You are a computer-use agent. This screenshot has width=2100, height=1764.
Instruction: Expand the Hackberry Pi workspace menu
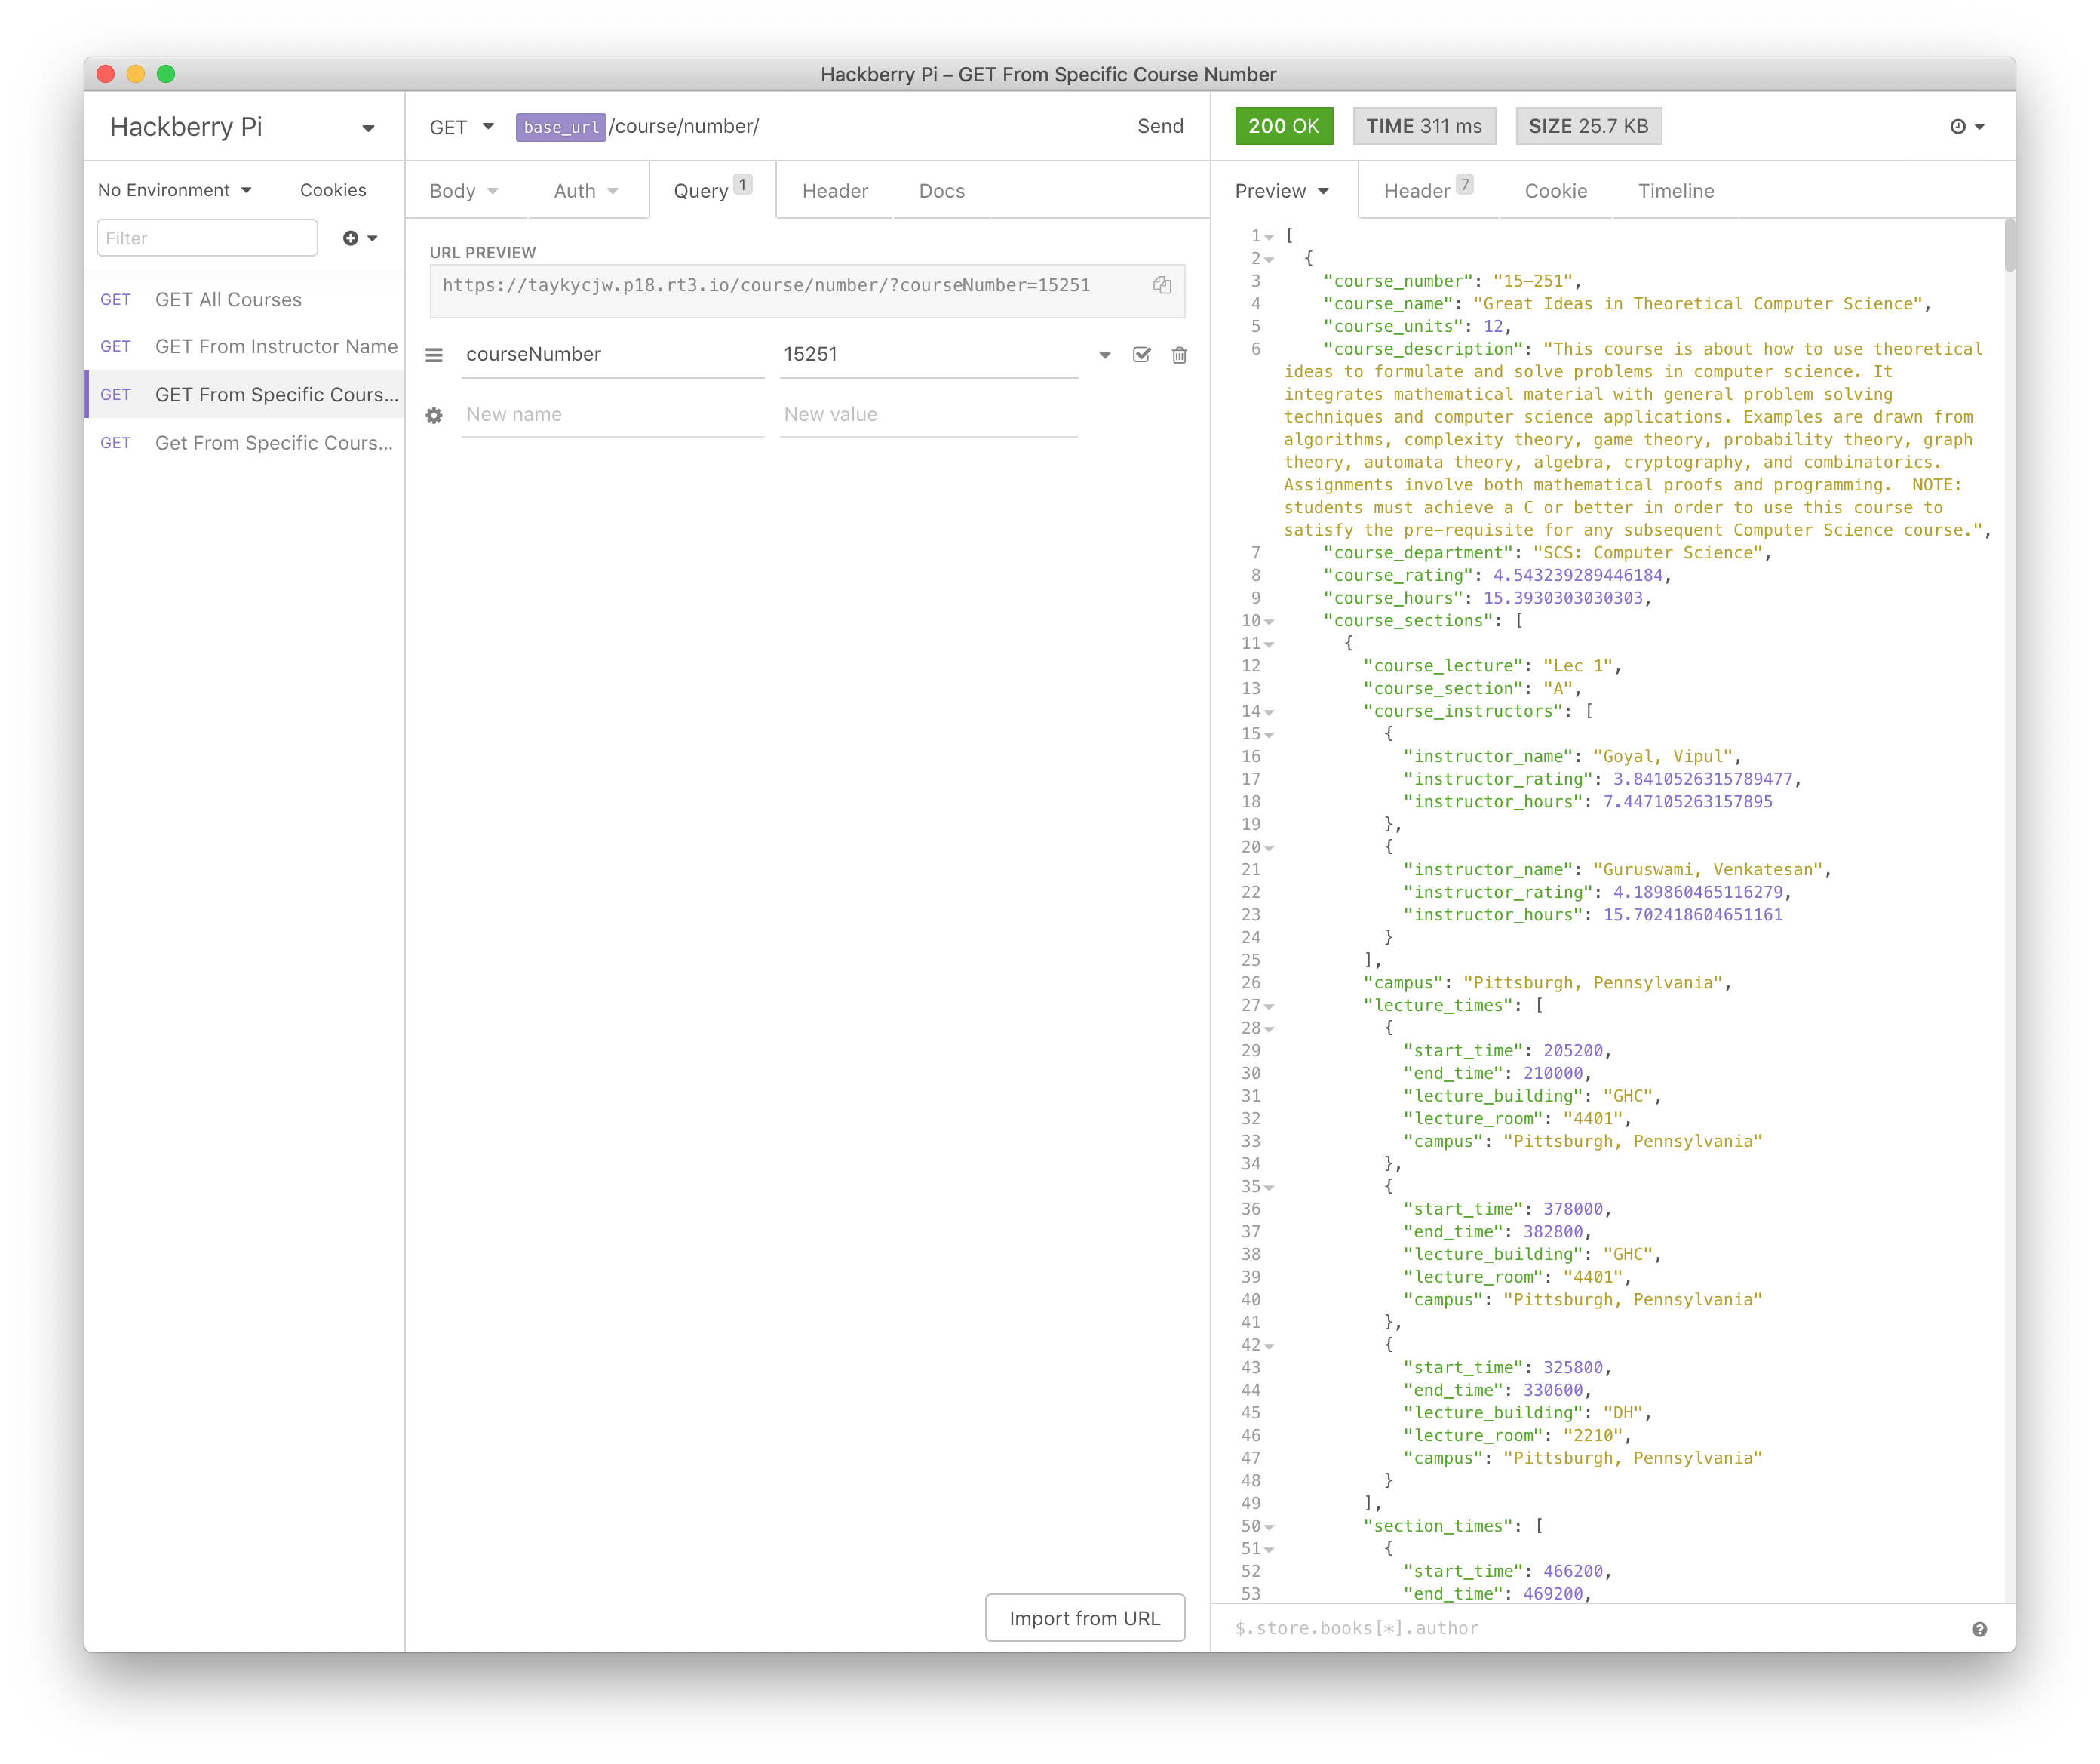367,128
